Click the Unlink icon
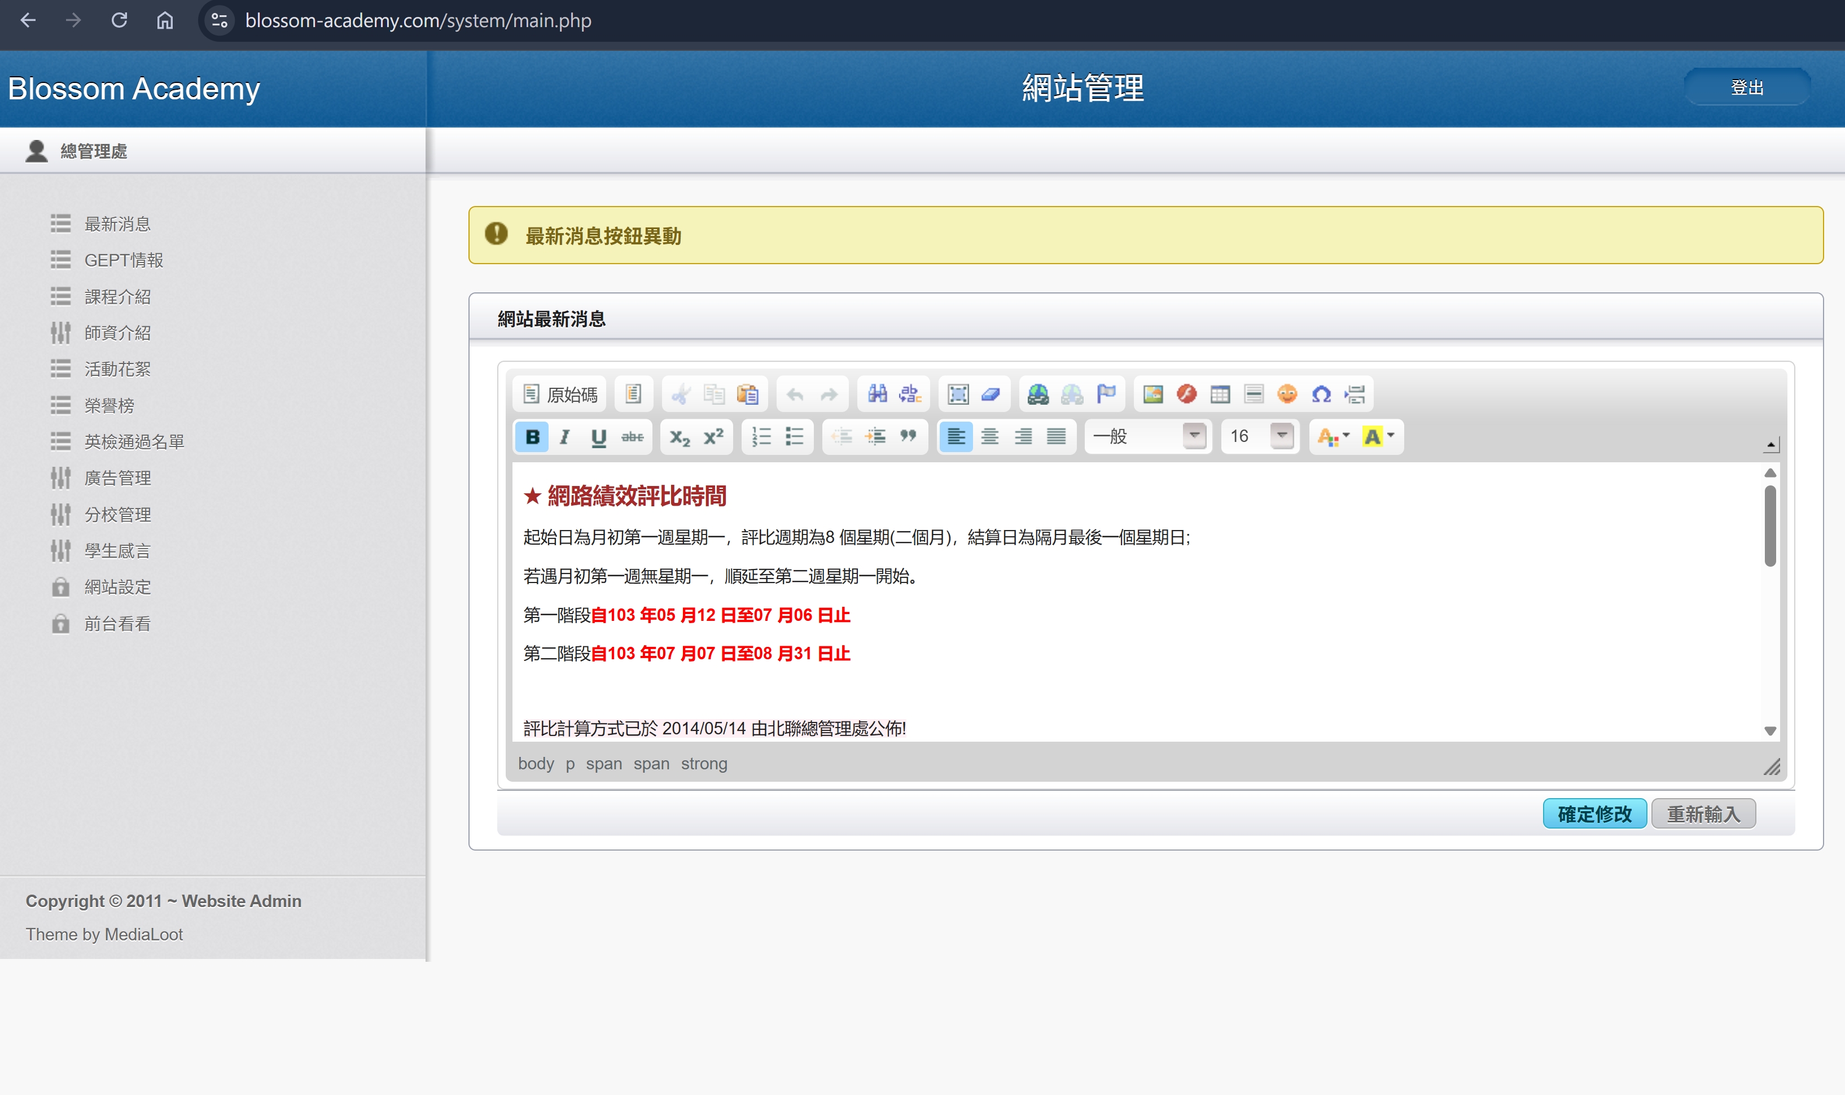This screenshot has height=1095, width=1845. (x=1072, y=395)
